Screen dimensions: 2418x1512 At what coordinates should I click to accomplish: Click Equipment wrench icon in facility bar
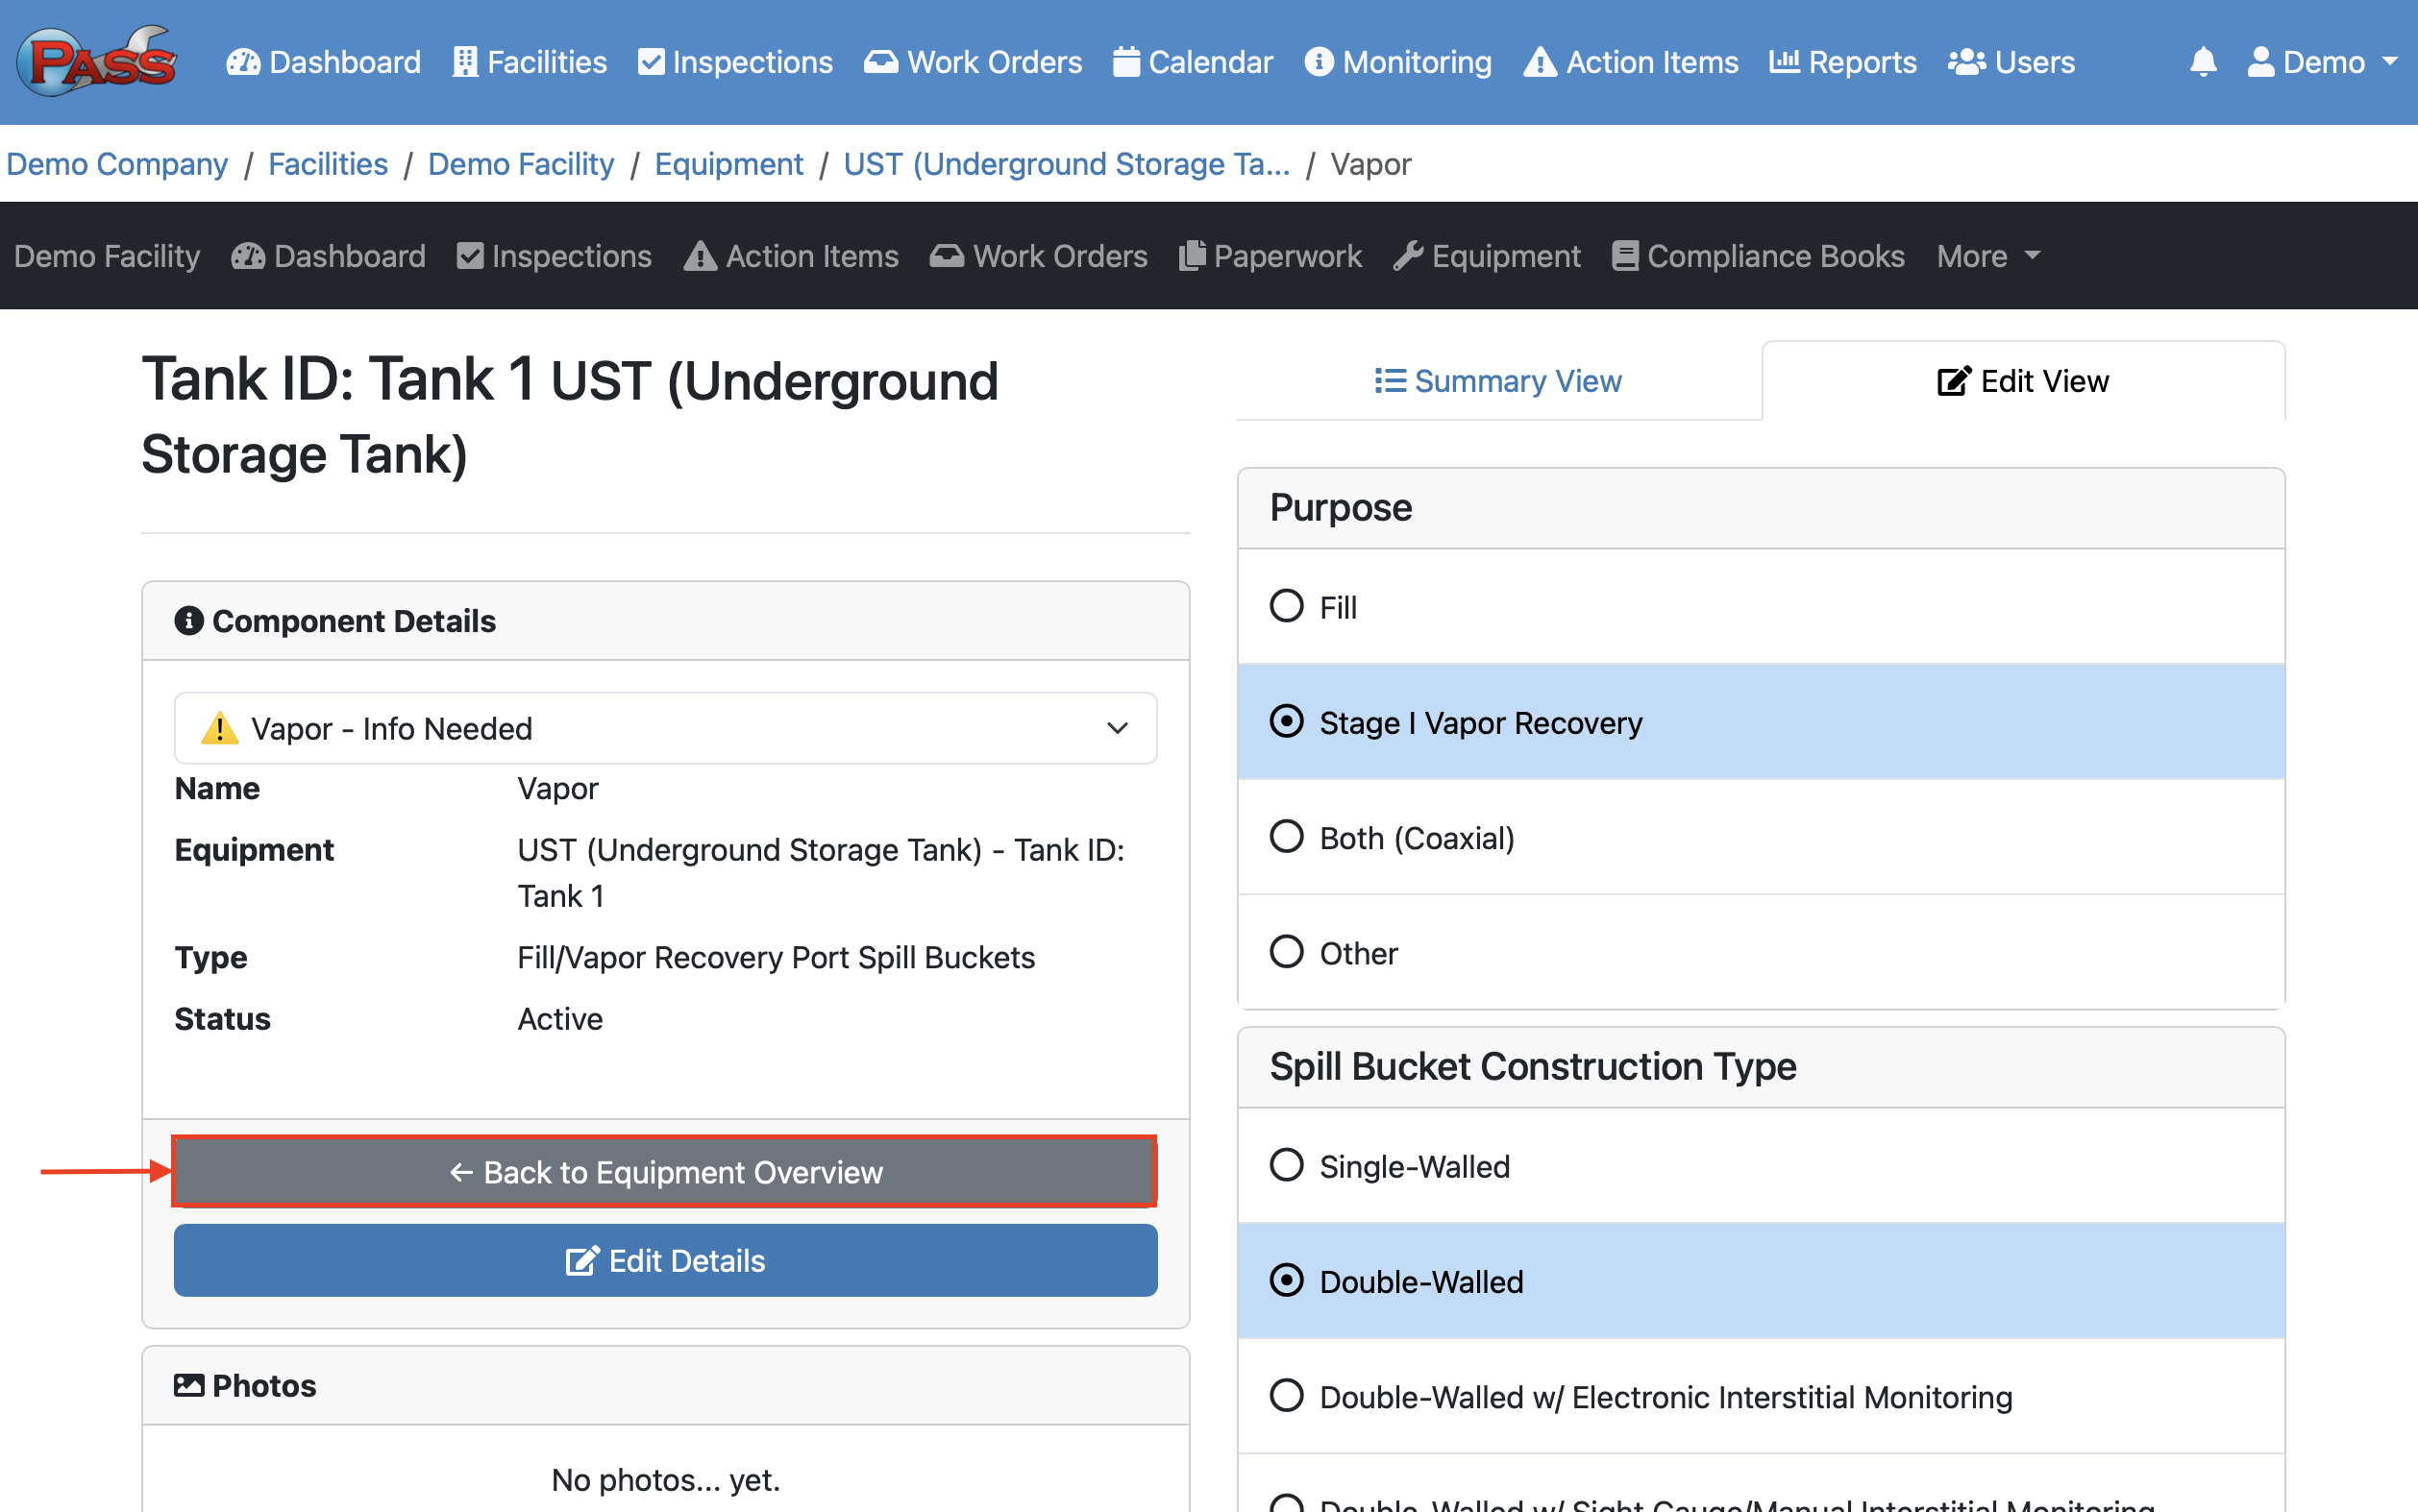tap(1408, 256)
